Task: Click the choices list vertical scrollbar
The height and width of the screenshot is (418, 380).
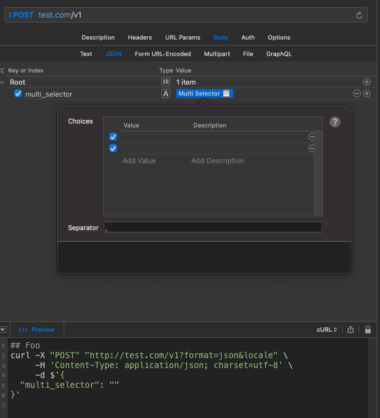Action: click(x=318, y=173)
